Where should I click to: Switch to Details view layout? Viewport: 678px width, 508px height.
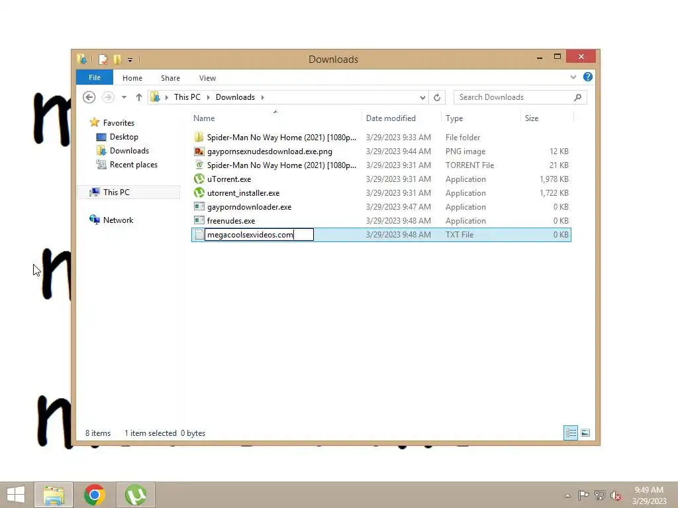pyautogui.click(x=571, y=433)
